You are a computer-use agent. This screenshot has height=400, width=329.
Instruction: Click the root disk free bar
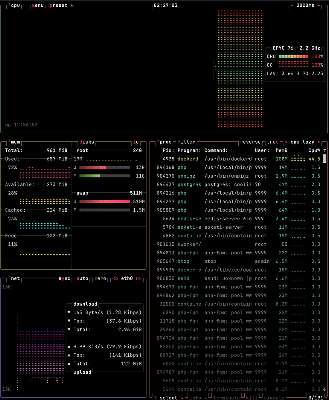click(x=105, y=176)
